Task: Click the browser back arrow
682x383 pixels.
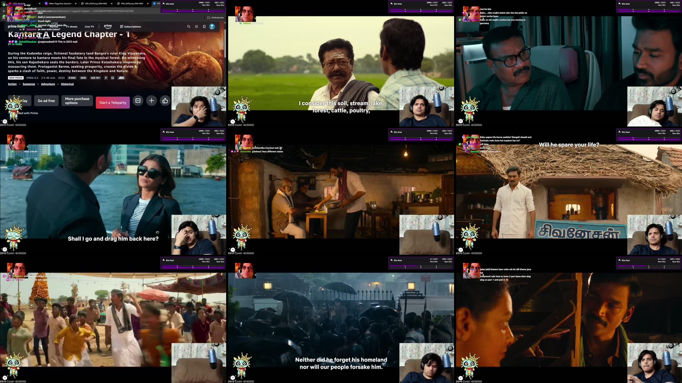Action: 4,11
